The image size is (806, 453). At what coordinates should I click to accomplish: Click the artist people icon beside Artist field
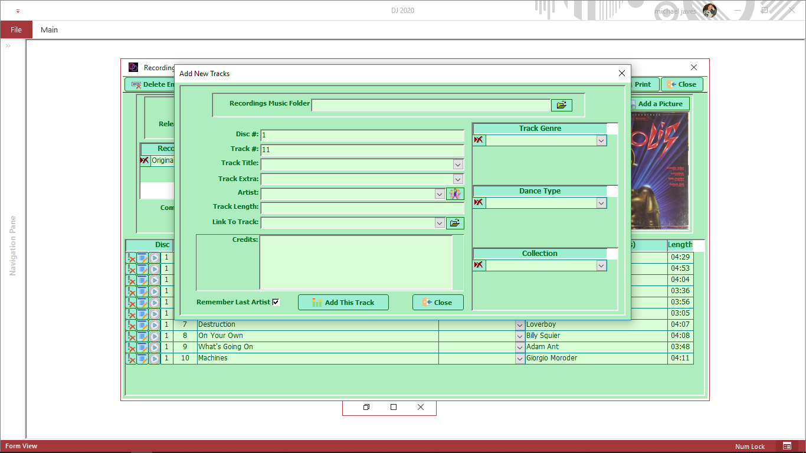click(455, 194)
